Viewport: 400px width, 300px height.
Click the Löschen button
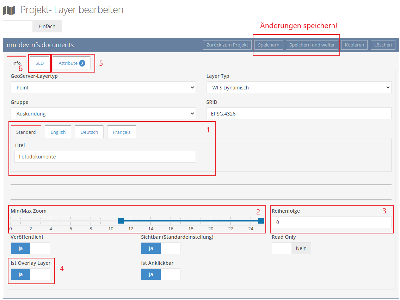pyautogui.click(x=383, y=45)
